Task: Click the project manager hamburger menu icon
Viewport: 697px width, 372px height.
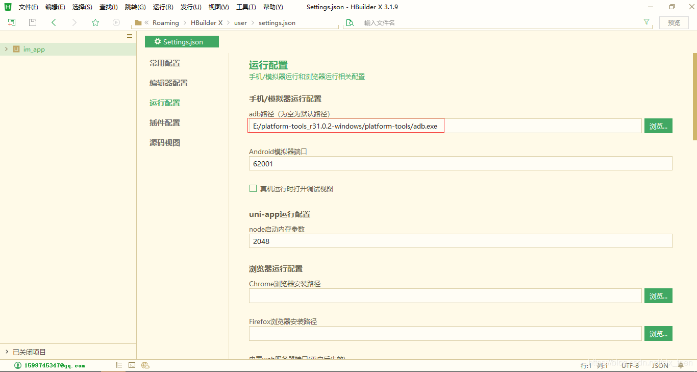Action: tap(130, 36)
